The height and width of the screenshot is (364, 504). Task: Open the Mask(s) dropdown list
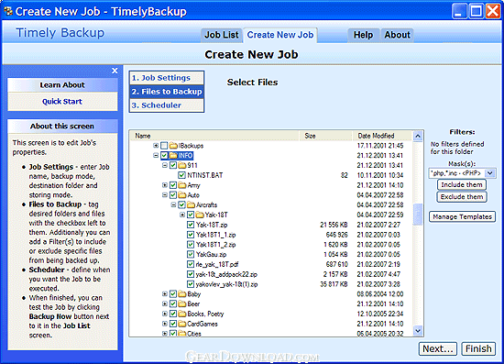[489, 173]
